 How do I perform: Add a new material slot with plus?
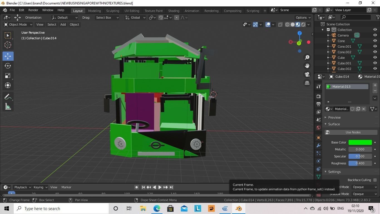(375, 85)
